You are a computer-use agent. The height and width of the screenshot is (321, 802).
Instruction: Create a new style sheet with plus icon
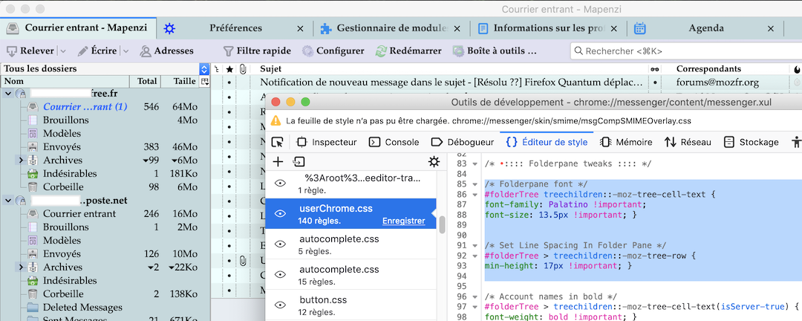tap(278, 161)
